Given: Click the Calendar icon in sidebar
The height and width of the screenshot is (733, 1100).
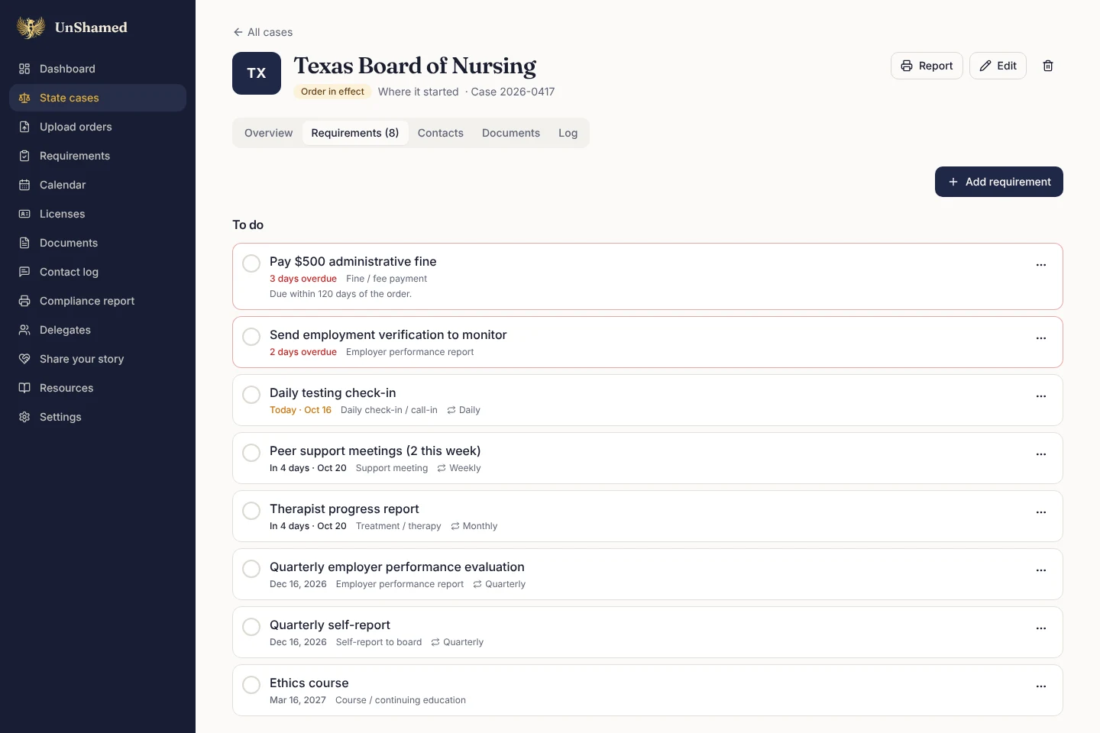Looking at the screenshot, I should (x=24, y=185).
